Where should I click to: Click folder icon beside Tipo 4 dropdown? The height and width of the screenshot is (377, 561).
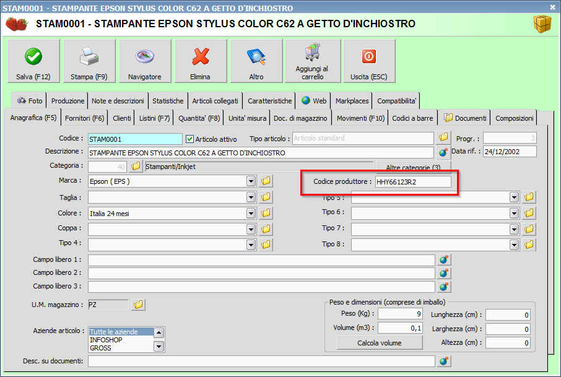pyautogui.click(x=266, y=245)
